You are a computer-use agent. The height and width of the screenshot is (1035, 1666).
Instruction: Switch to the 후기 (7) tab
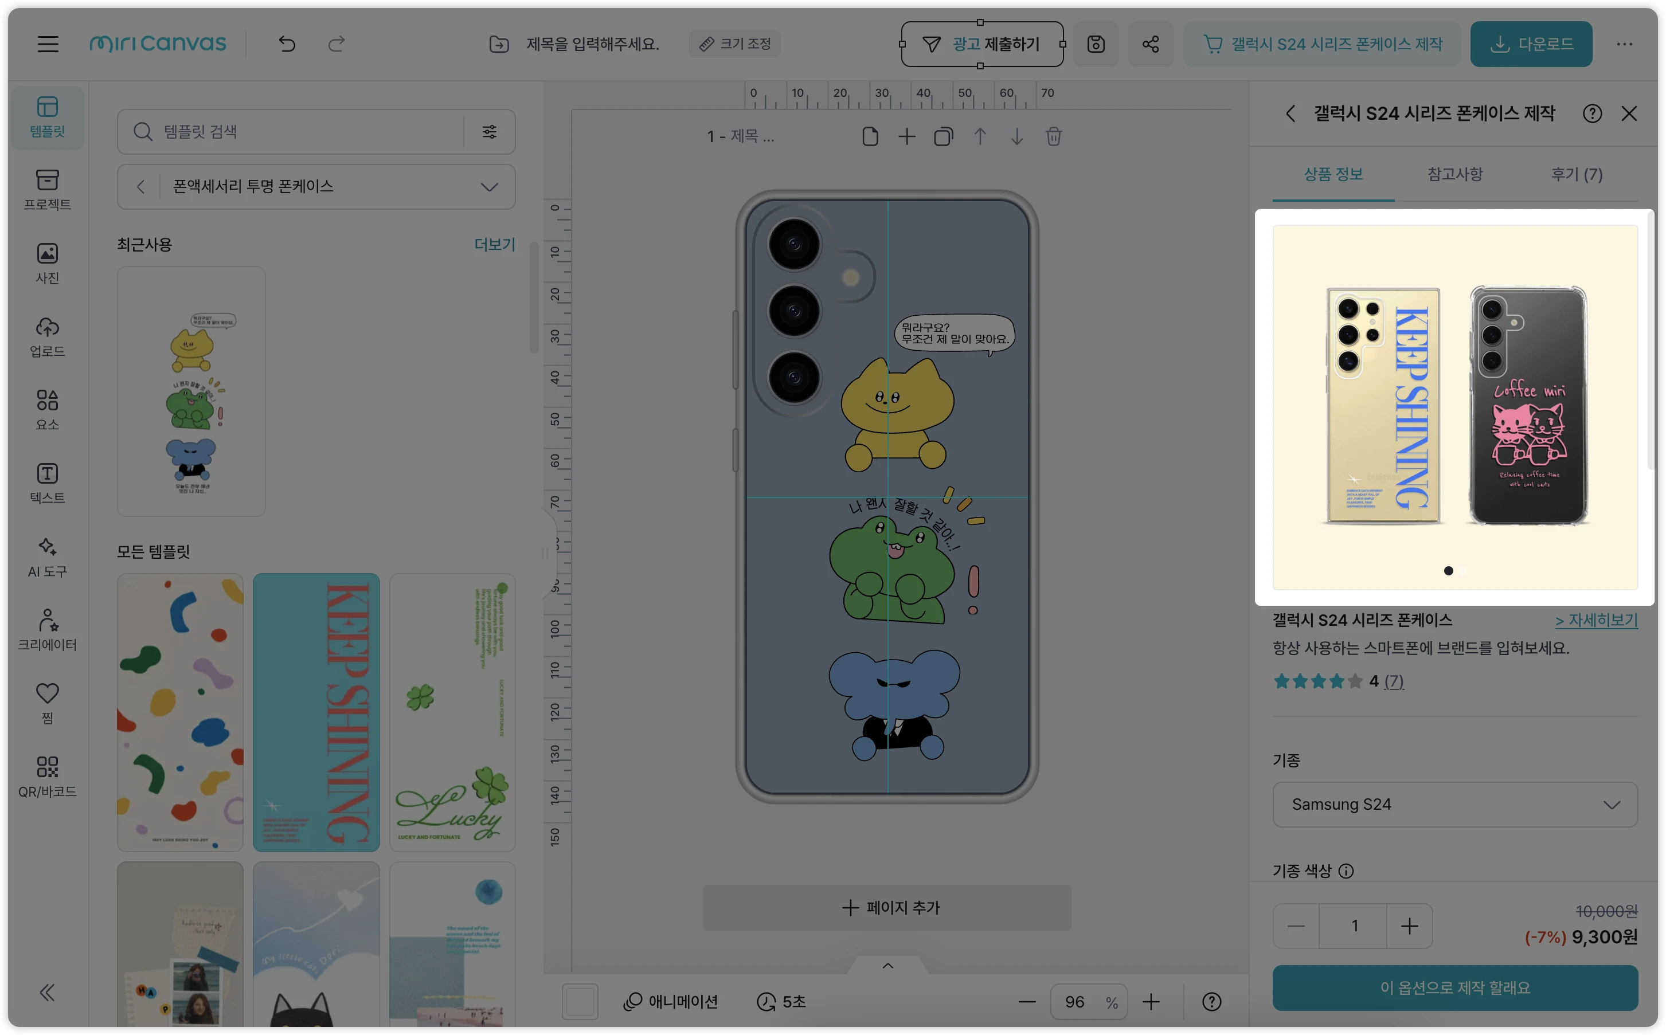1577,174
